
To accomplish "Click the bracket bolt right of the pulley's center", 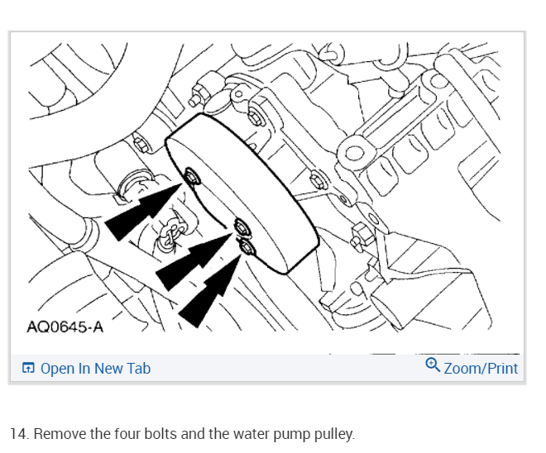I will (318, 180).
